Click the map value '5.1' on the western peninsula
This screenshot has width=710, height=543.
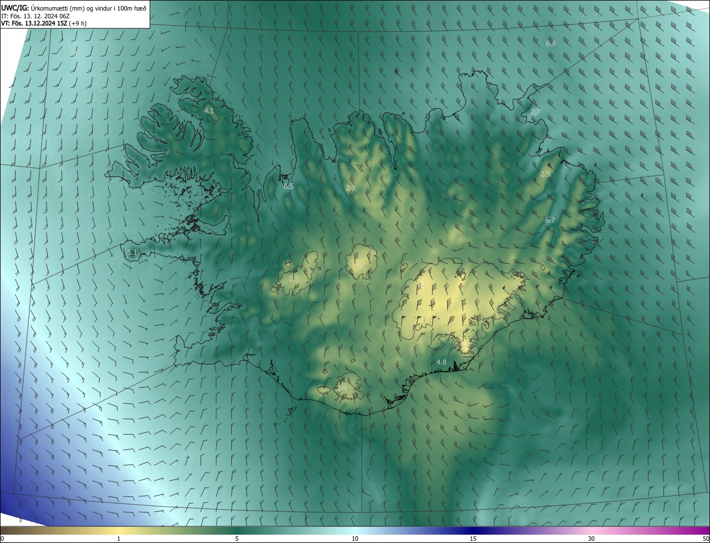[x=132, y=253]
